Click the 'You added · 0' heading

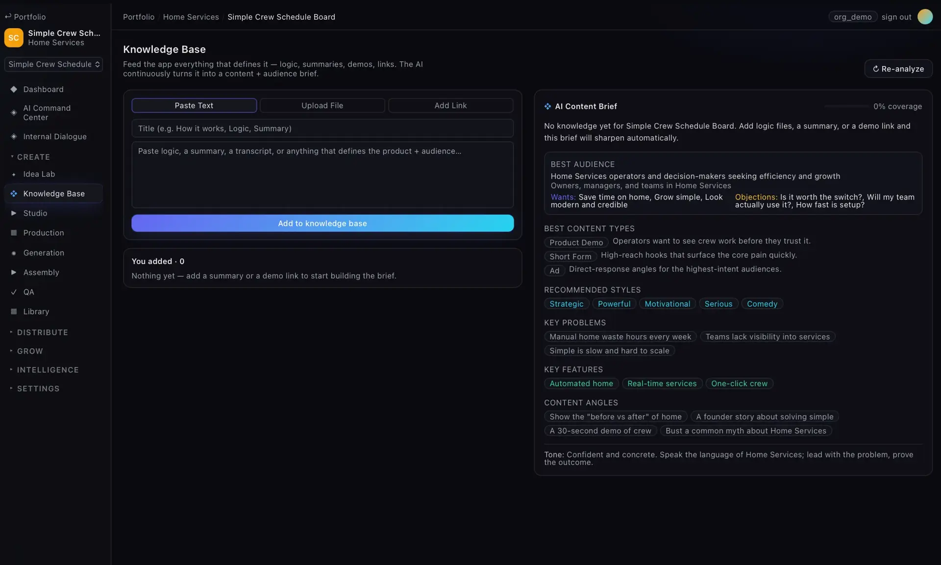pyautogui.click(x=158, y=261)
